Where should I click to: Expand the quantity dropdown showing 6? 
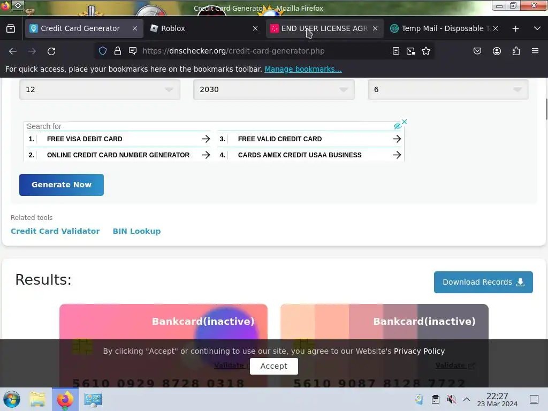point(448,89)
